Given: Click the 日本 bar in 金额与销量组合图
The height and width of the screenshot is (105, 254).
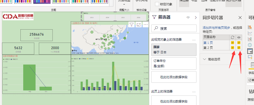Looking at the screenshot, I should [x=46, y=89].
